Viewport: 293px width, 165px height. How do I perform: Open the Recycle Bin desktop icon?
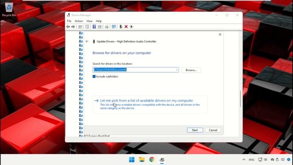coord(9,9)
